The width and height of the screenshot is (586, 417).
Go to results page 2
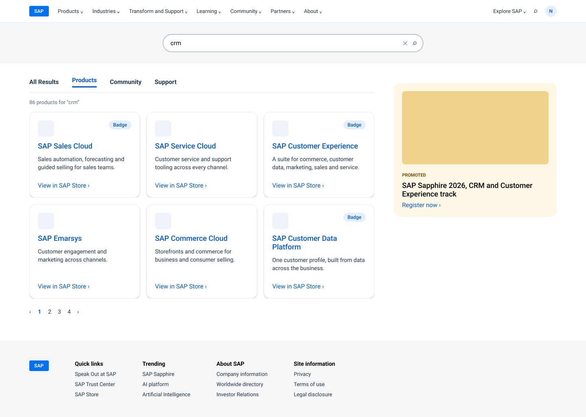pyautogui.click(x=50, y=312)
